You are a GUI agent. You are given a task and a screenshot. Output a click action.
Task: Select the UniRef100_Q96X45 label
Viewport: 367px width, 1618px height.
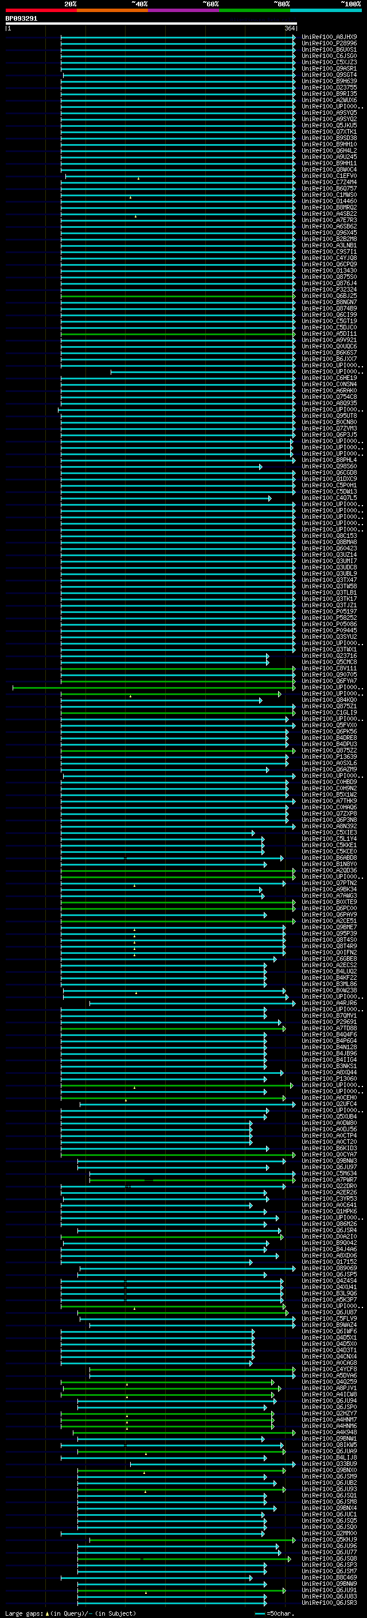point(329,232)
